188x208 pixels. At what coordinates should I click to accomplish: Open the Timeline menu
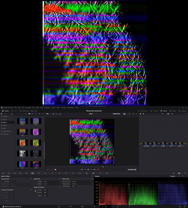click(28, 108)
